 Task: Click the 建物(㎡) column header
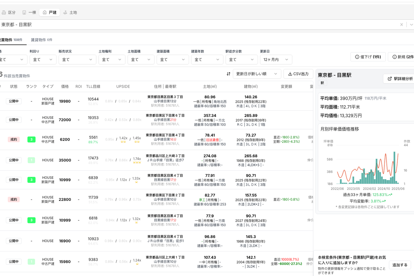point(251,86)
